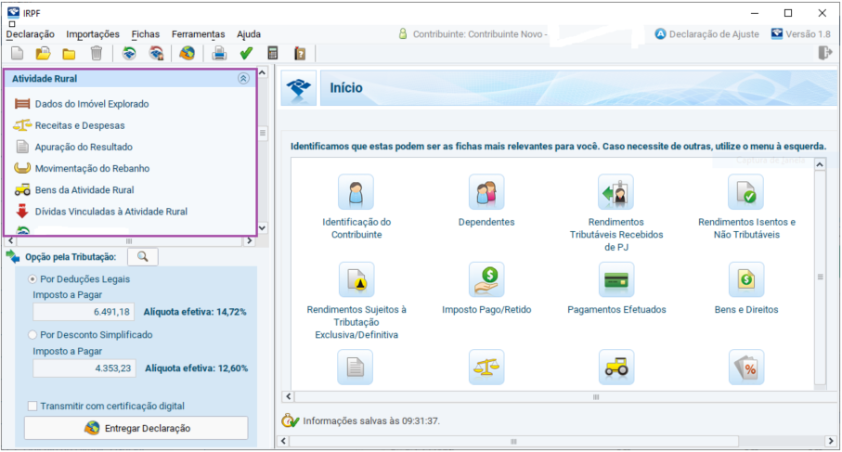Image resolution: width=842 pixels, height=452 pixels.
Task: Click the fichas grid scroll up arrow
Action: [x=820, y=164]
